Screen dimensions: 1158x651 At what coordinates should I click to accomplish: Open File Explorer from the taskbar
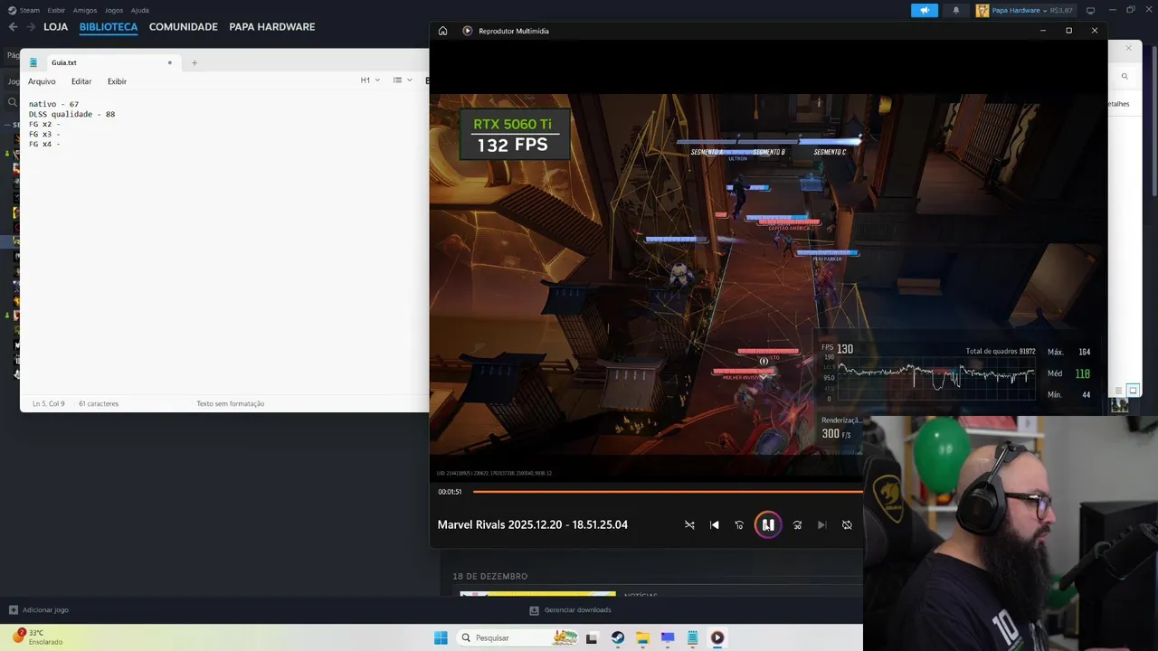point(642,637)
